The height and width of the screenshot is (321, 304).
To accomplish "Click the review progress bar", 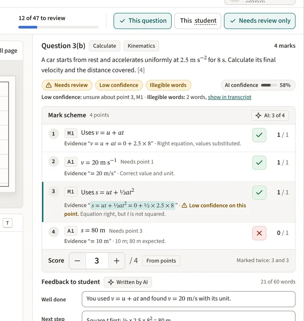I will tap(58, 27).
